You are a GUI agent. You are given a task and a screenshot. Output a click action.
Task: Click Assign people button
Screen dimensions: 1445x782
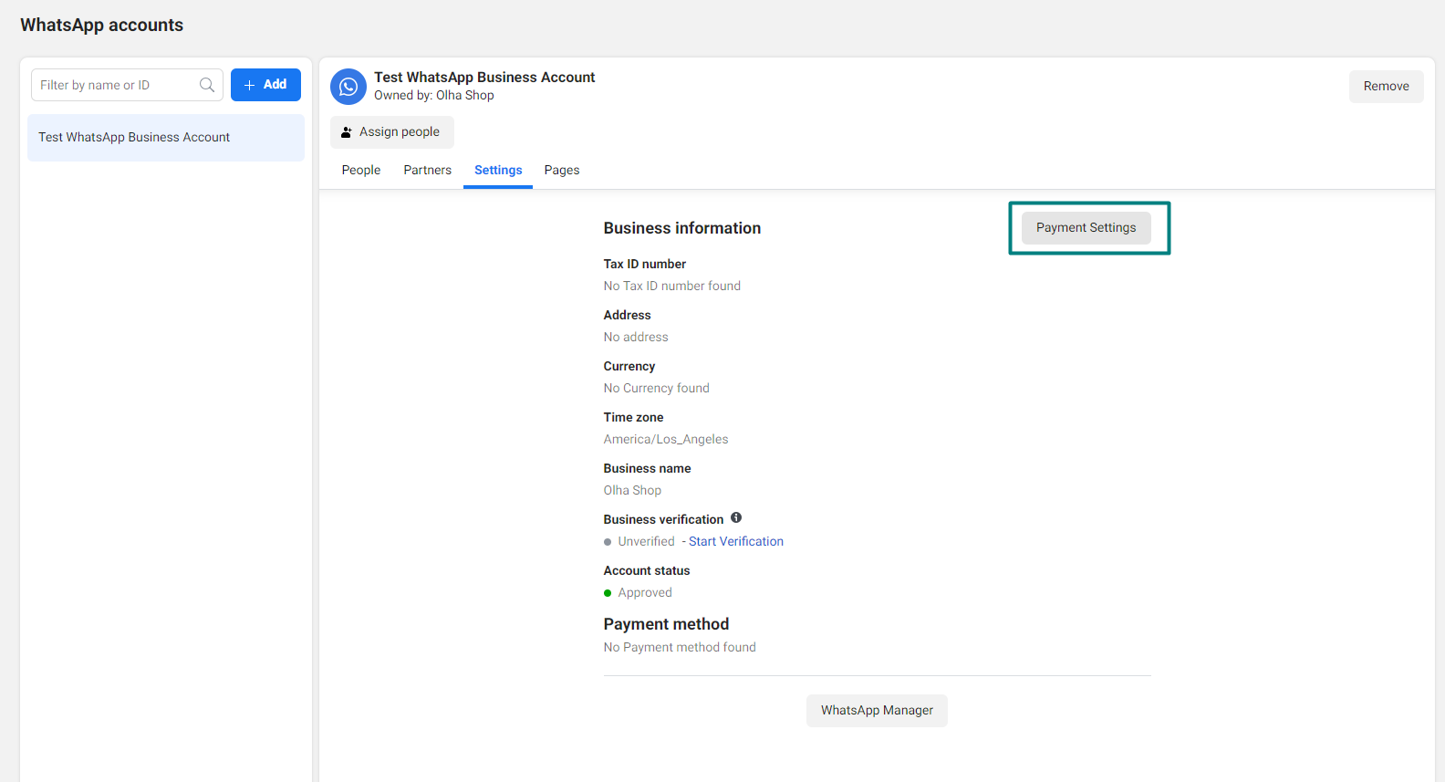tap(392, 132)
